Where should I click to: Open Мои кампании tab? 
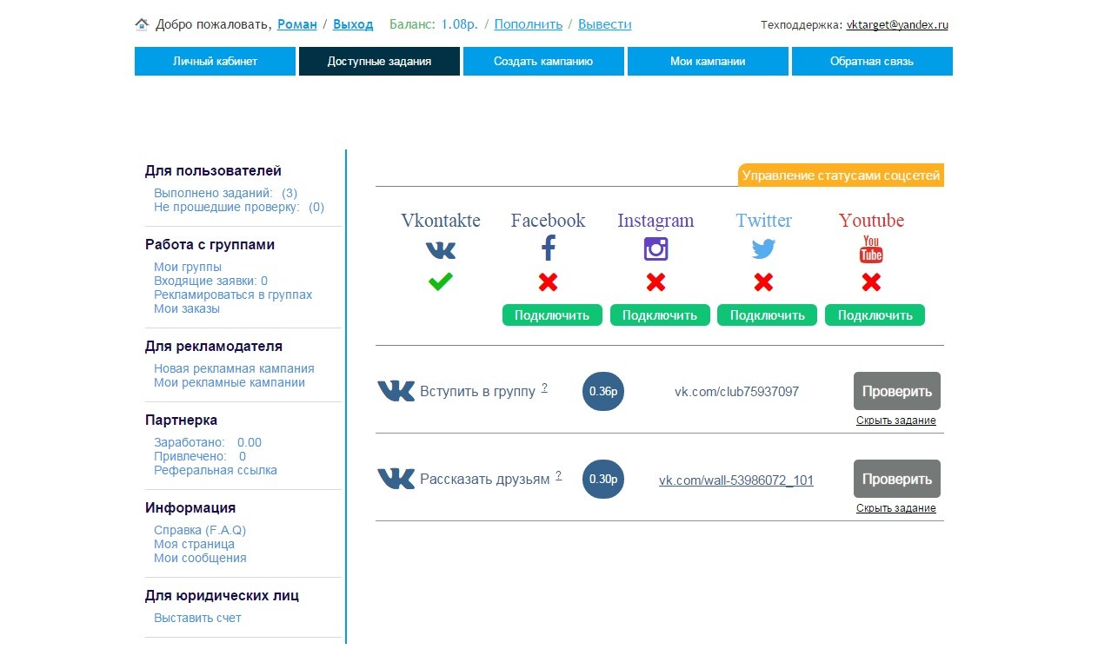708,61
